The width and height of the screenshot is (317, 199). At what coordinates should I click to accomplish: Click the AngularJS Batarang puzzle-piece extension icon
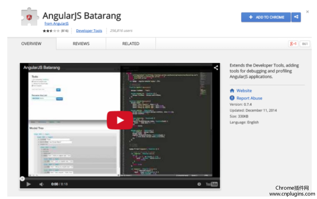click(x=30, y=17)
